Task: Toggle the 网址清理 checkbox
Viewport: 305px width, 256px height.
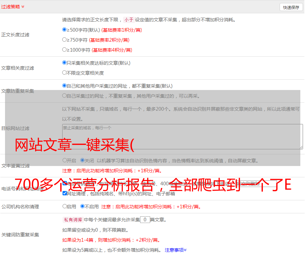Action: point(65,193)
